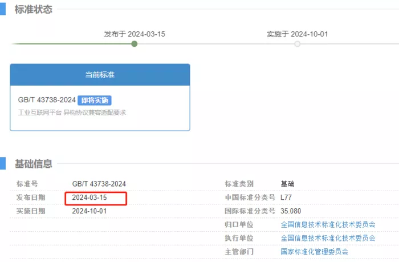Click the 发布于 2024-03-15 timeline label
This screenshot has width=399, height=262.
point(135,34)
